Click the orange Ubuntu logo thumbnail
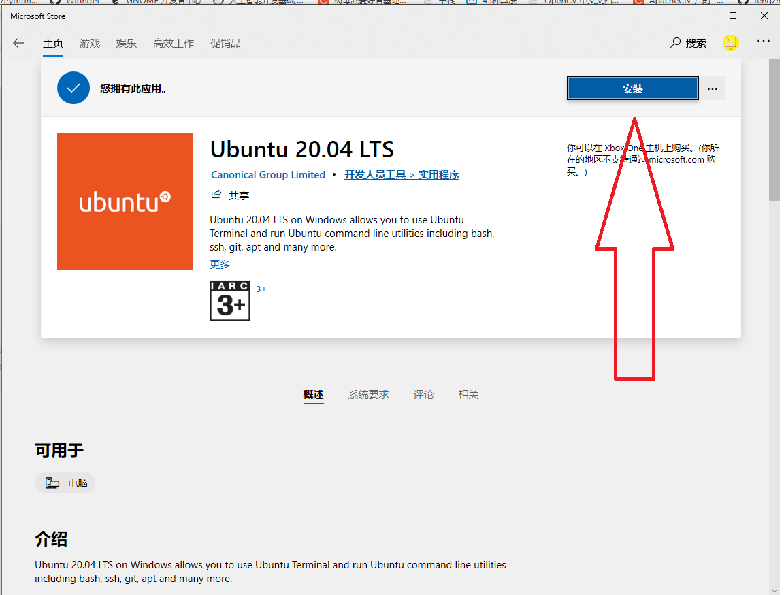The width and height of the screenshot is (784, 595). (125, 201)
